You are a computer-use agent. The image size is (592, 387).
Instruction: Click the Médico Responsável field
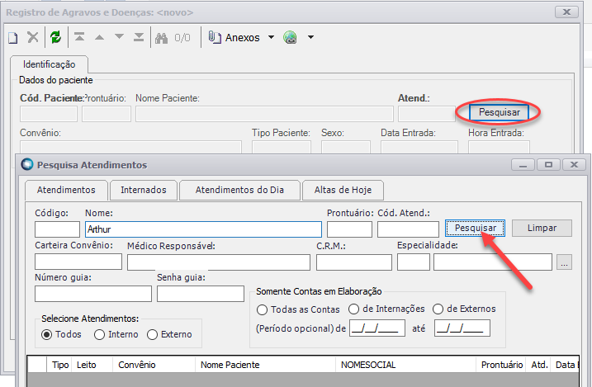219,262
